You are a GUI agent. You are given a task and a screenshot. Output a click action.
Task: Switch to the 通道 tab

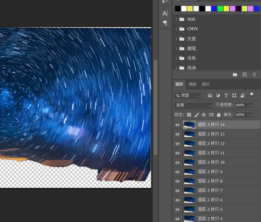pyautogui.click(x=192, y=84)
